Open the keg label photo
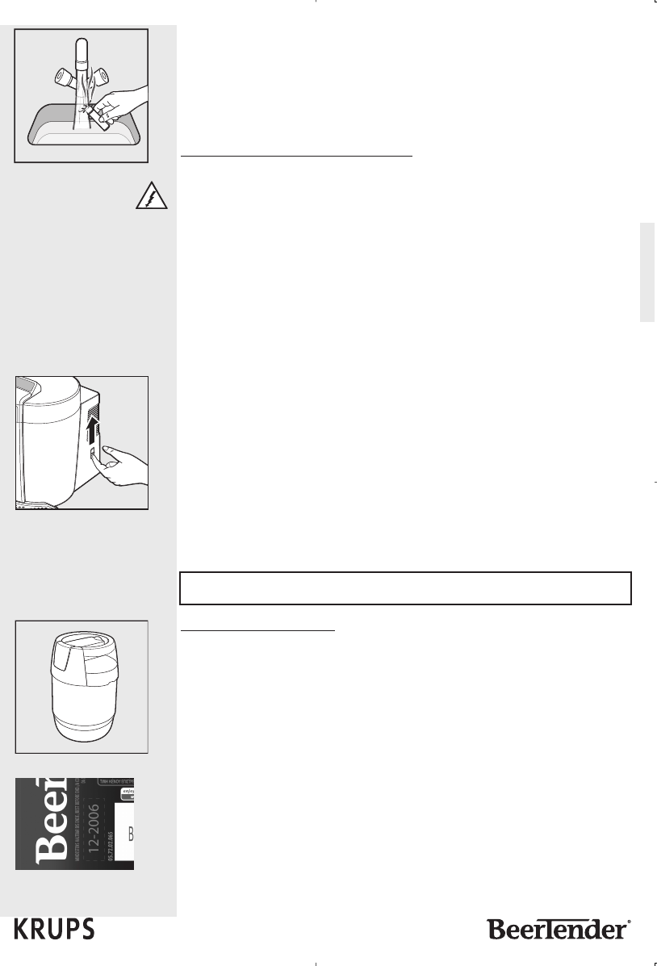657x966 pixels. click(x=74, y=824)
